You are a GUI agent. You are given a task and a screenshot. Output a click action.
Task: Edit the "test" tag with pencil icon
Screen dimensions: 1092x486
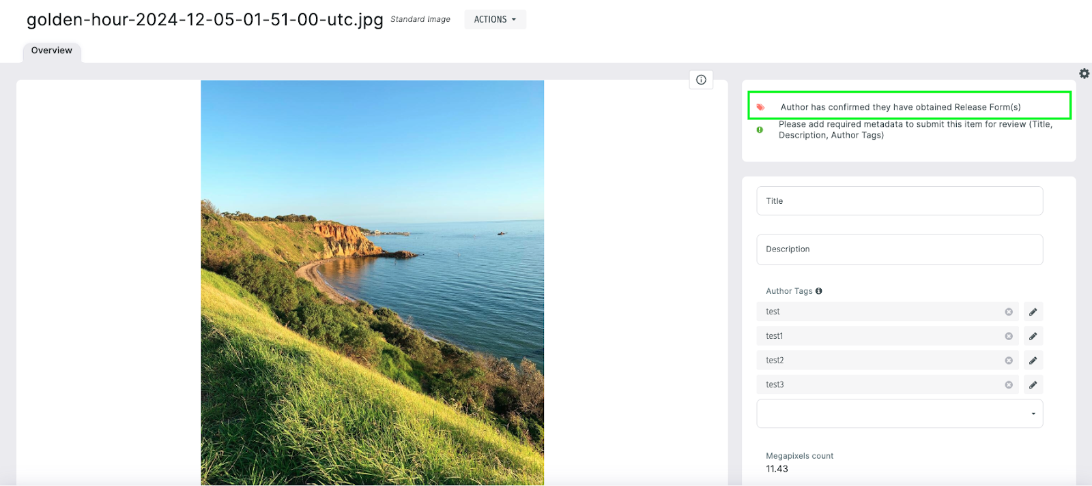click(1033, 312)
